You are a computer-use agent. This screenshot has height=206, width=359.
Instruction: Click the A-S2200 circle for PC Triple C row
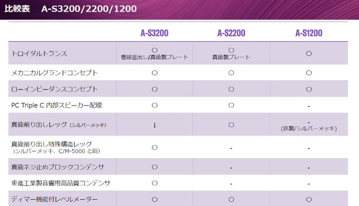pos(231,105)
